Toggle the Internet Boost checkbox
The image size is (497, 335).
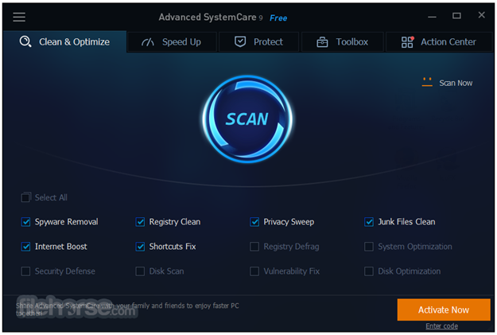[x=25, y=247]
